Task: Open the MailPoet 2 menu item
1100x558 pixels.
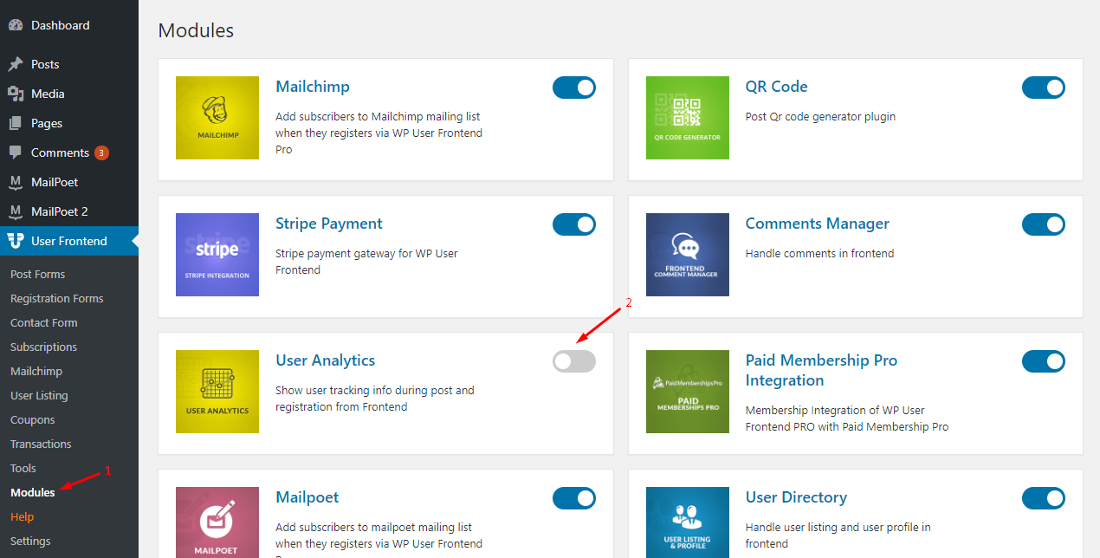Action: coord(69,211)
